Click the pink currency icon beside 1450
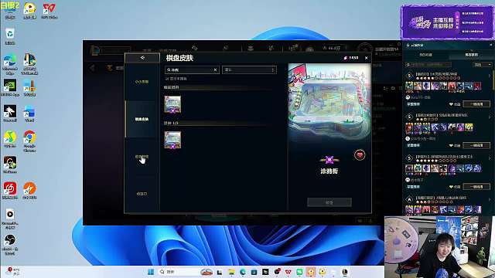 click(346, 58)
